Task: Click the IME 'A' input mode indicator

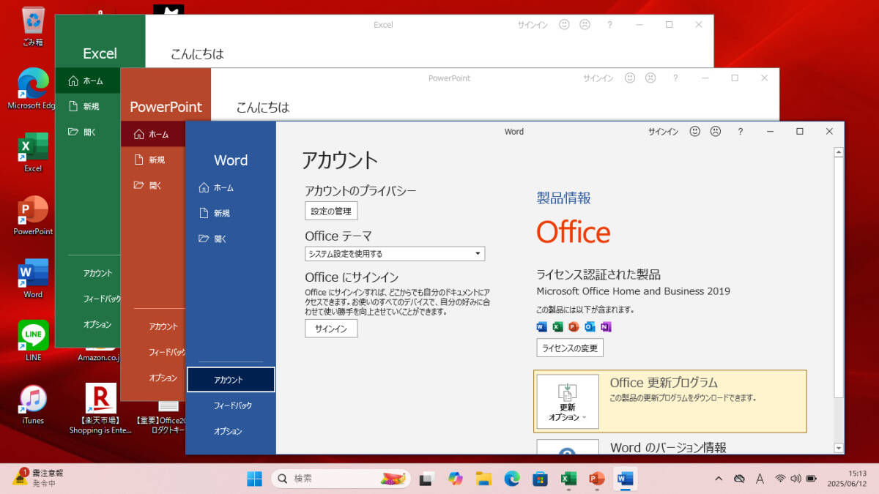Action: 760,479
